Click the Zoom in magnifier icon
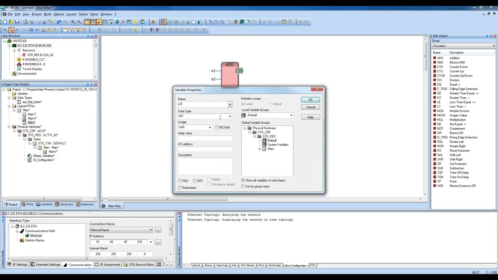The width and height of the screenshot is (498, 280). click(73, 22)
